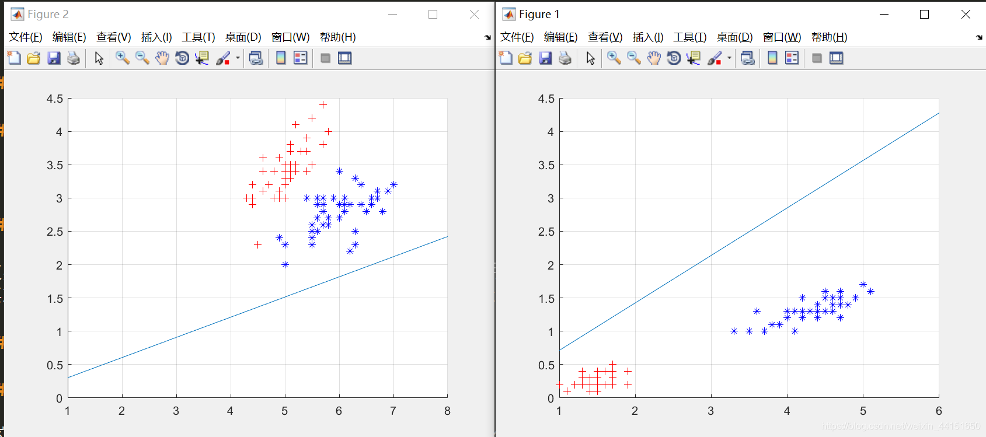
Task: Click Link Plot icon in Figure 1
Action: 748,58
